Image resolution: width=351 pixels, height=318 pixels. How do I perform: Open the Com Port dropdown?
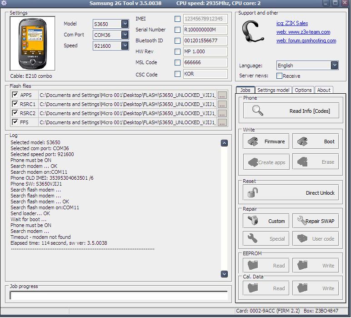point(125,35)
